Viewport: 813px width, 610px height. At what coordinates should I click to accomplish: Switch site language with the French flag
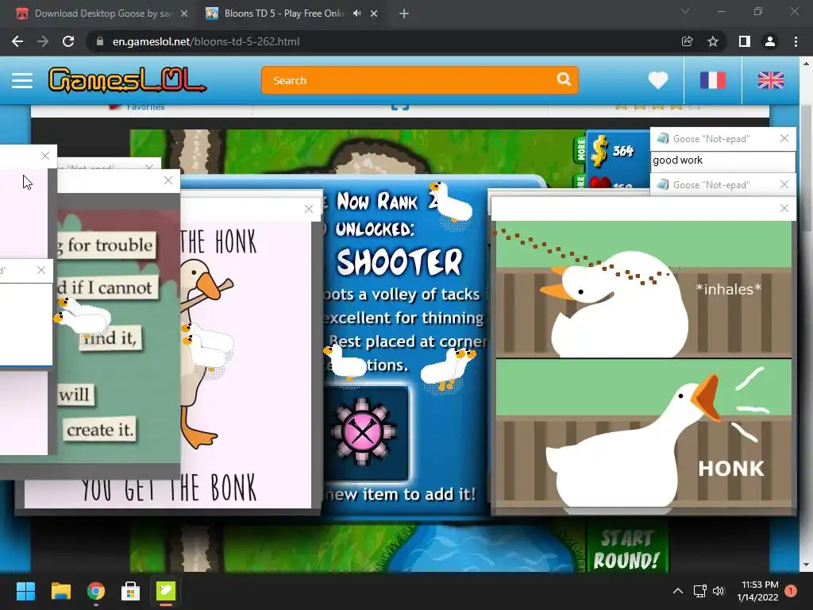[x=713, y=80]
